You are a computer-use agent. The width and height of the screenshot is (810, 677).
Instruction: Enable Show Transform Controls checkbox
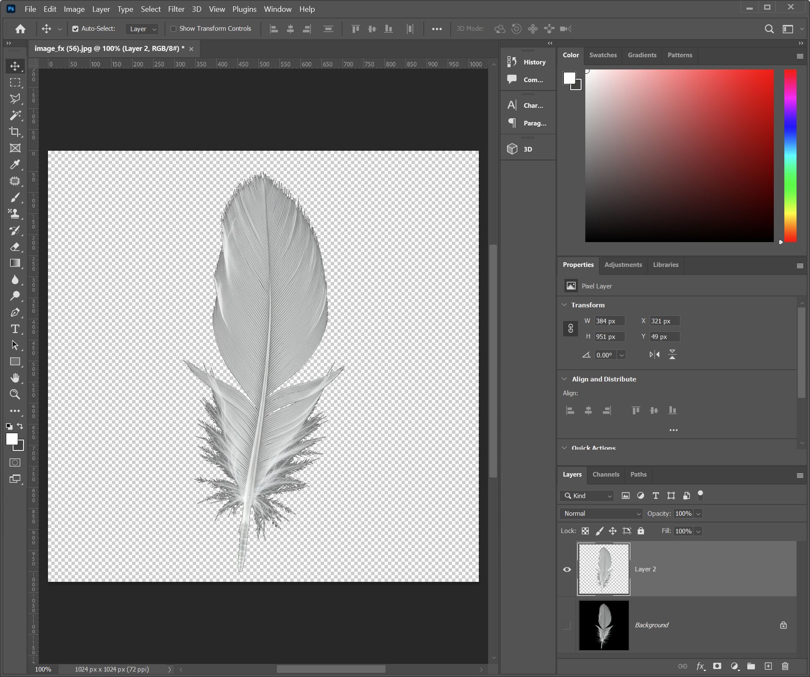(173, 29)
